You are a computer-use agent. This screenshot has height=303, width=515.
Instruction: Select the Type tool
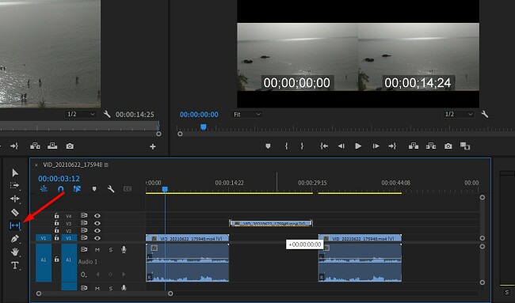click(15, 265)
